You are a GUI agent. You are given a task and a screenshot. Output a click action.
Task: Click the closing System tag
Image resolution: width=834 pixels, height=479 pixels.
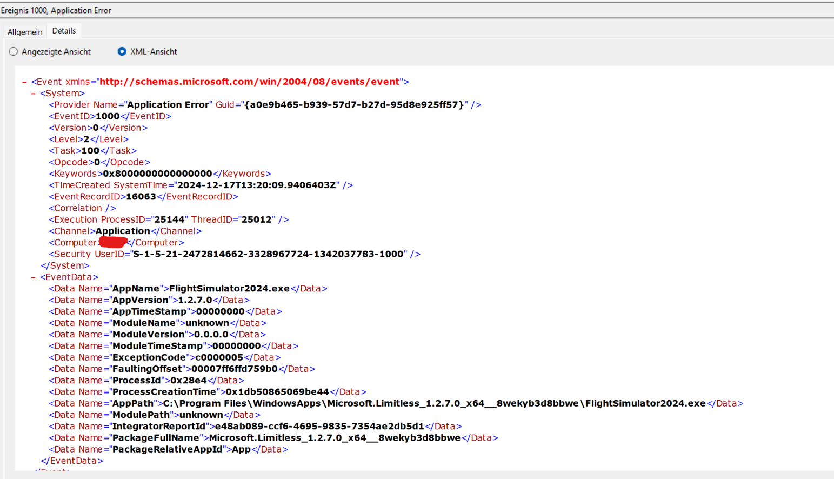point(65,265)
